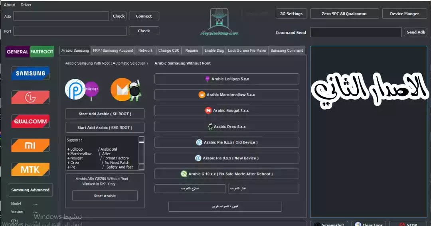Click the Marshmallow and Oreo logo image
This screenshot has height=226, width=431.
(x=126, y=90)
